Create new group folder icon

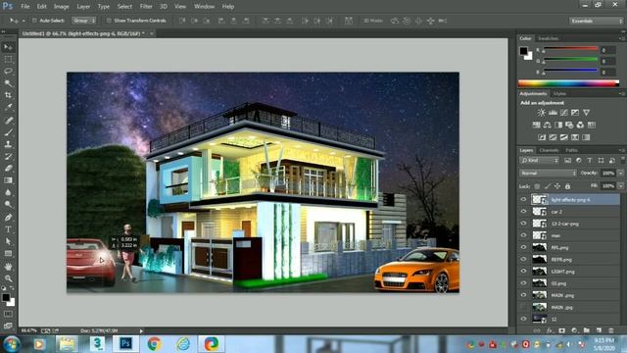pos(586,330)
